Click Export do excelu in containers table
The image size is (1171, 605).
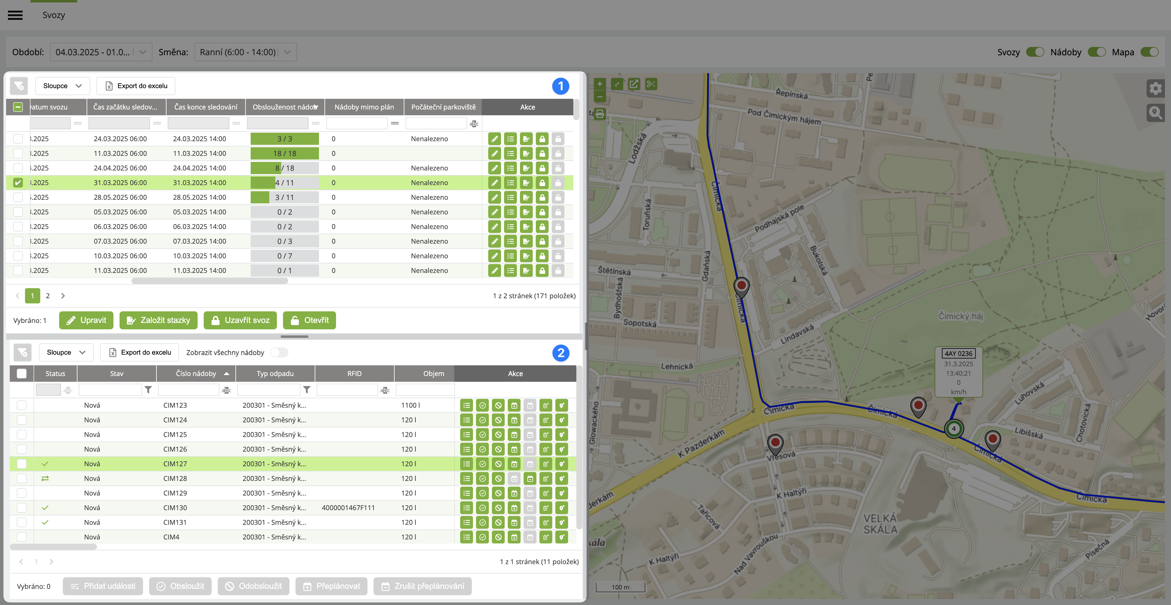coord(140,353)
